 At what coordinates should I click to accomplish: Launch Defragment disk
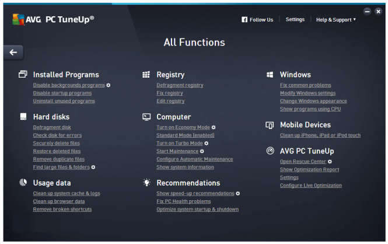[x=52, y=127]
